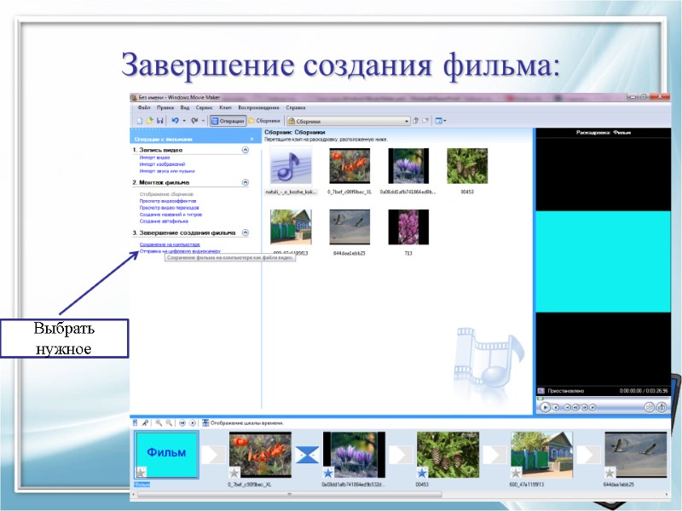Open the Сервис menu
Image resolution: width=682 pixels, height=511 pixels.
204,107
